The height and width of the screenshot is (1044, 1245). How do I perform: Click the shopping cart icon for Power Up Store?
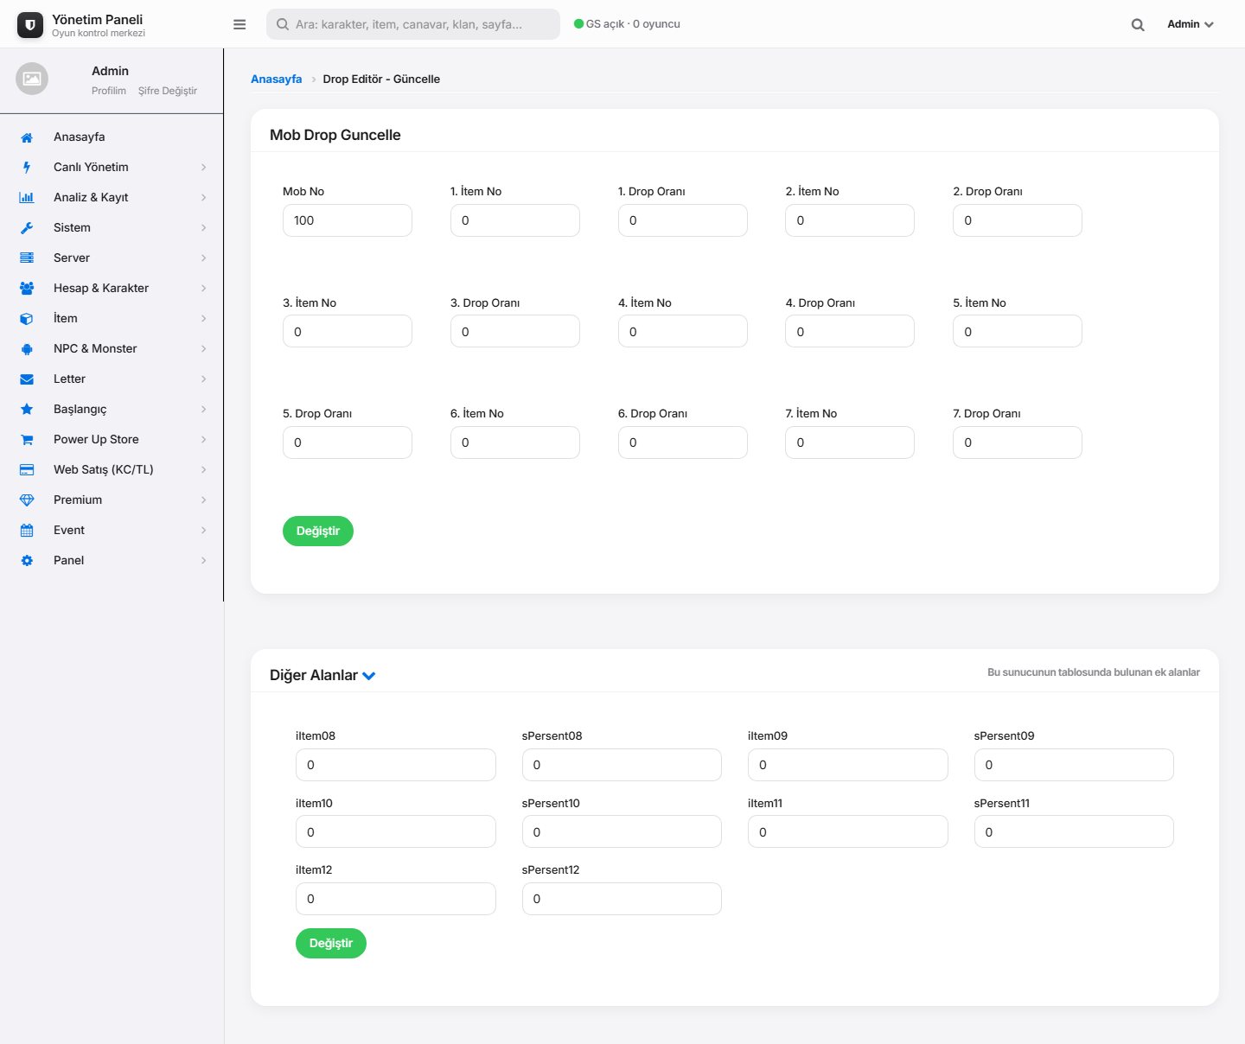point(27,439)
